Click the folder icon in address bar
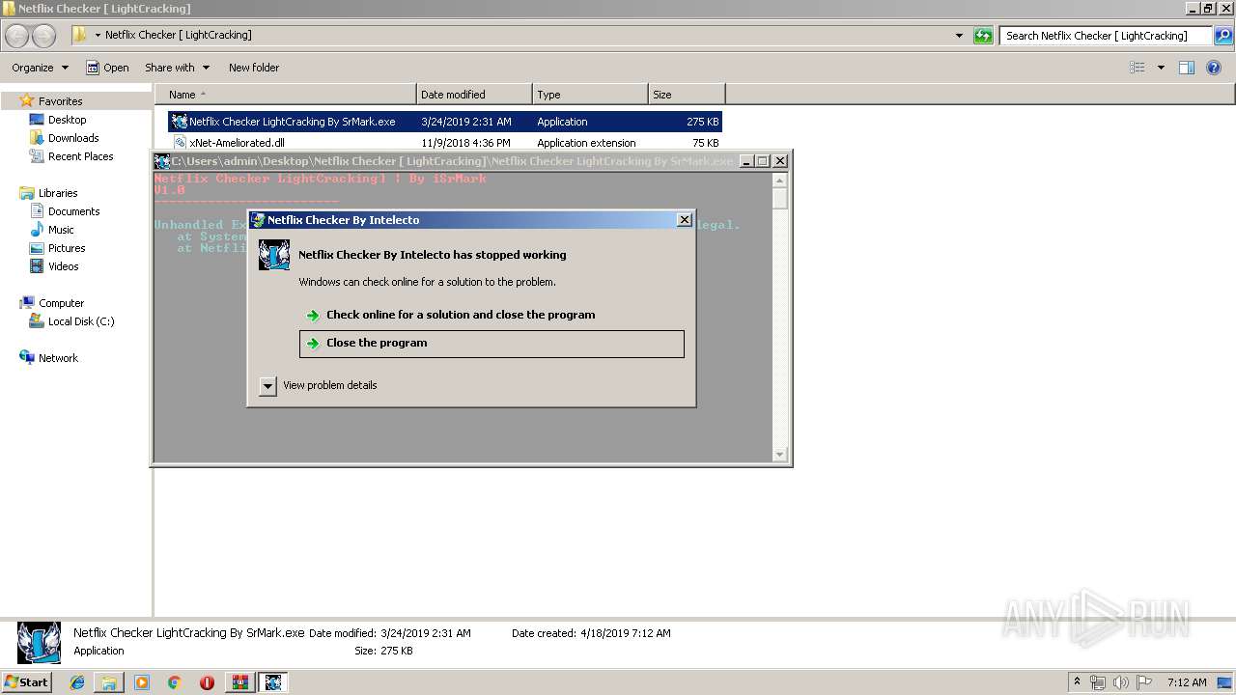The height and width of the screenshot is (695, 1236). (x=78, y=35)
